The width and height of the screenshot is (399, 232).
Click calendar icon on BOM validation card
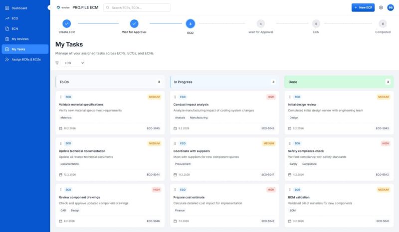coord(290,221)
